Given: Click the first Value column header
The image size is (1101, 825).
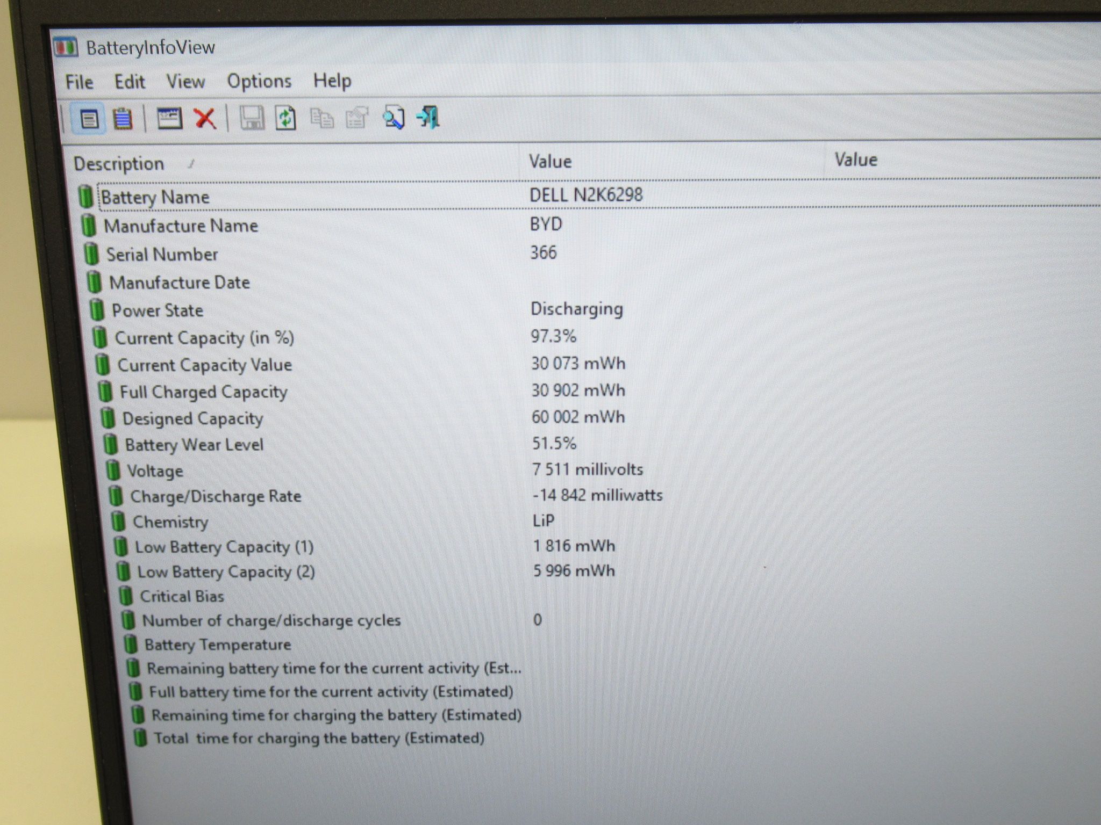Looking at the screenshot, I should point(672,161).
